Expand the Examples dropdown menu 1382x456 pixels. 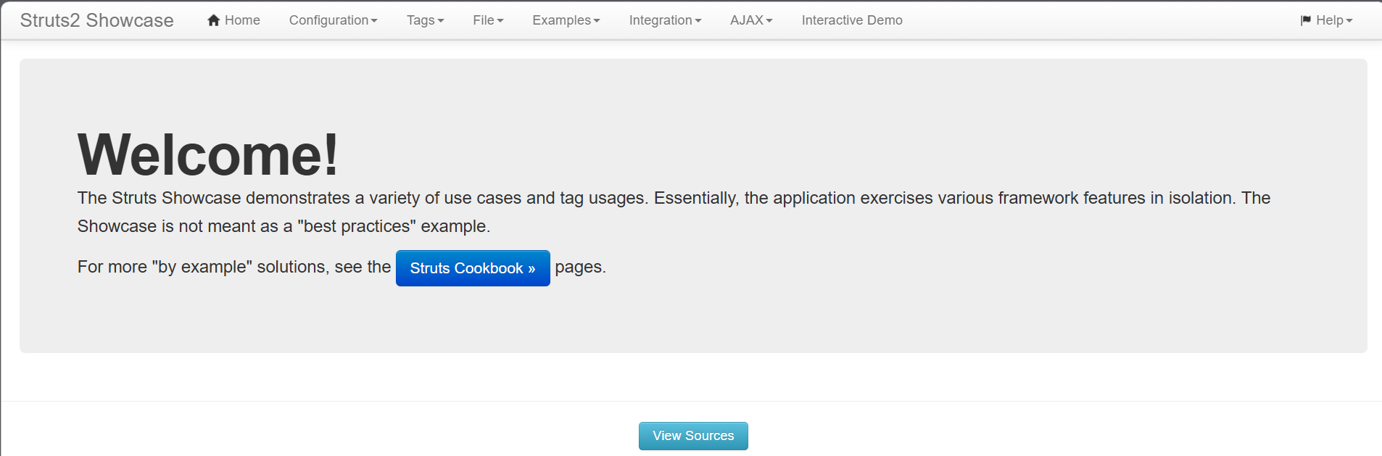(x=566, y=20)
